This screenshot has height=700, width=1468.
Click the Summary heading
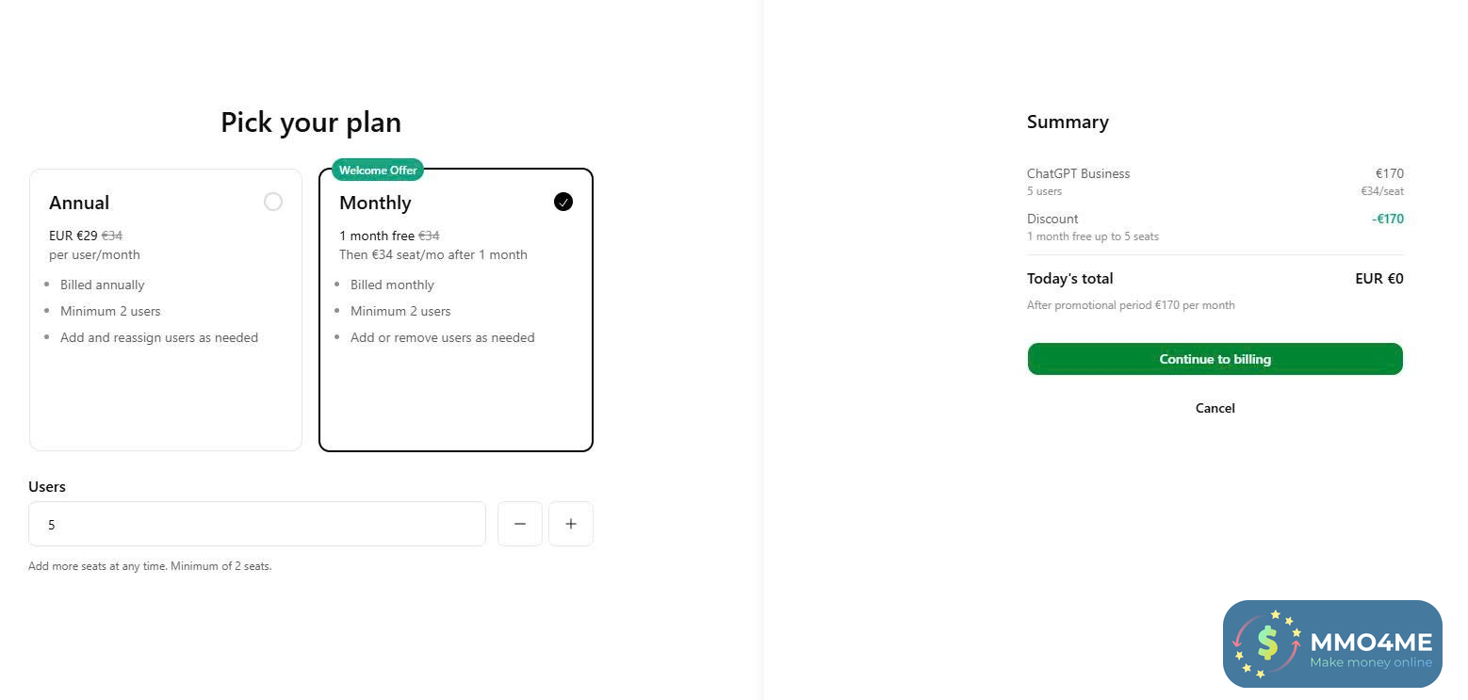(1068, 122)
